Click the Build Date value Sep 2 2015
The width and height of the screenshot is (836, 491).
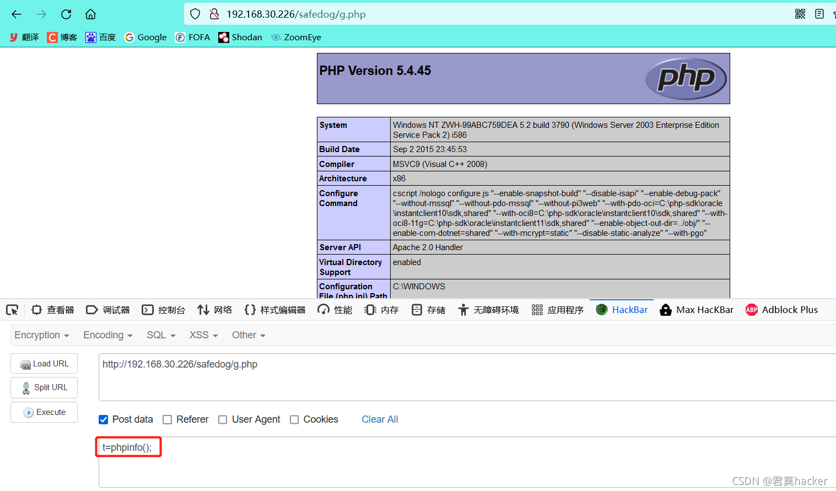pyautogui.click(x=430, y=149)
